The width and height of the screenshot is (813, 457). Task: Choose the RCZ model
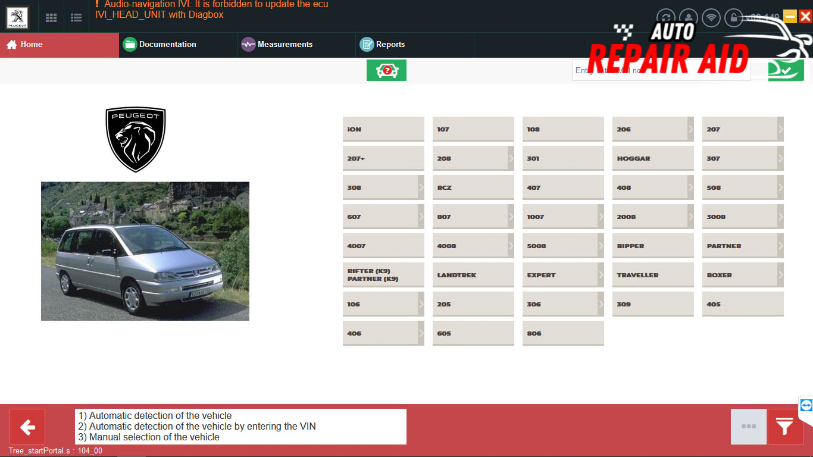click(x=473, y=187)
